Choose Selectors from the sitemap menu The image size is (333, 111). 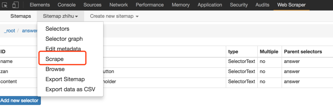pyautogui.click(x=57, y=29)
